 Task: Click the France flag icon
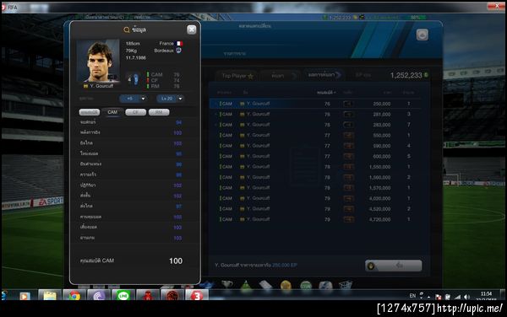coord(179,43)
